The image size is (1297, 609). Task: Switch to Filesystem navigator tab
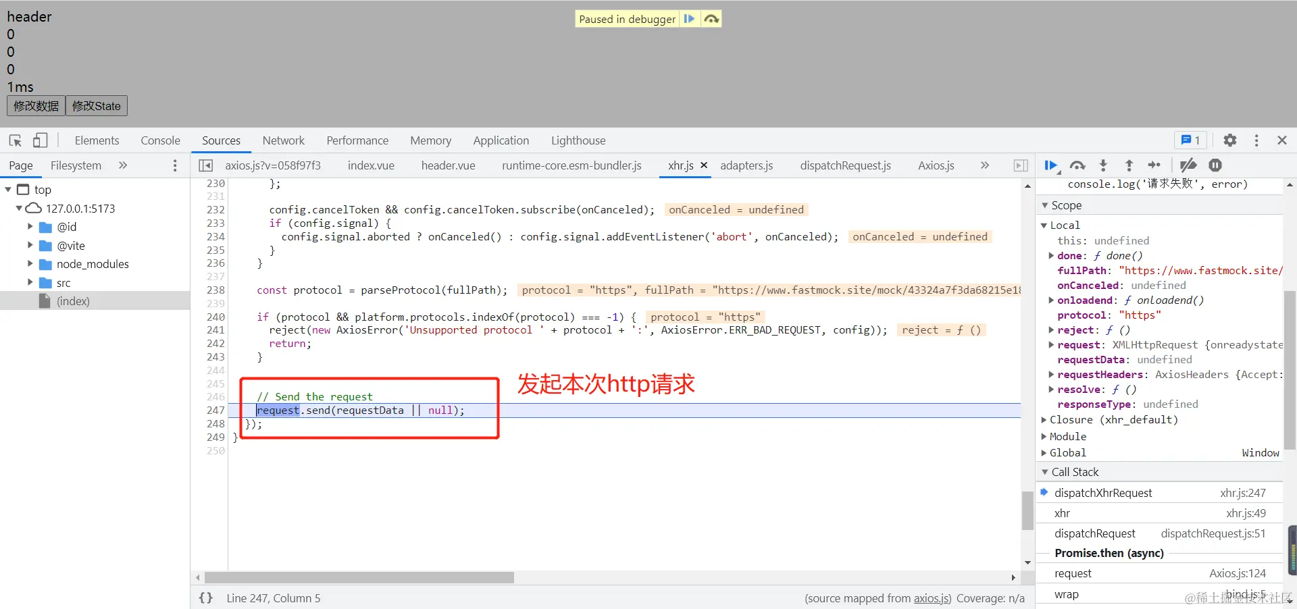click(76, 165)
